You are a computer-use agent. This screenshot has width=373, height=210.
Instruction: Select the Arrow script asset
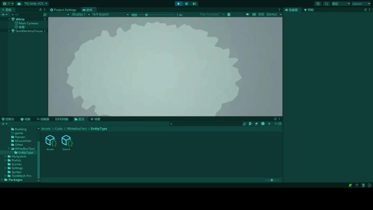click(50, 143)
